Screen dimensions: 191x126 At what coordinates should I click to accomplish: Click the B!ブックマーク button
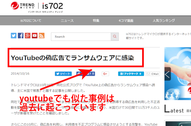click(131, 74)
